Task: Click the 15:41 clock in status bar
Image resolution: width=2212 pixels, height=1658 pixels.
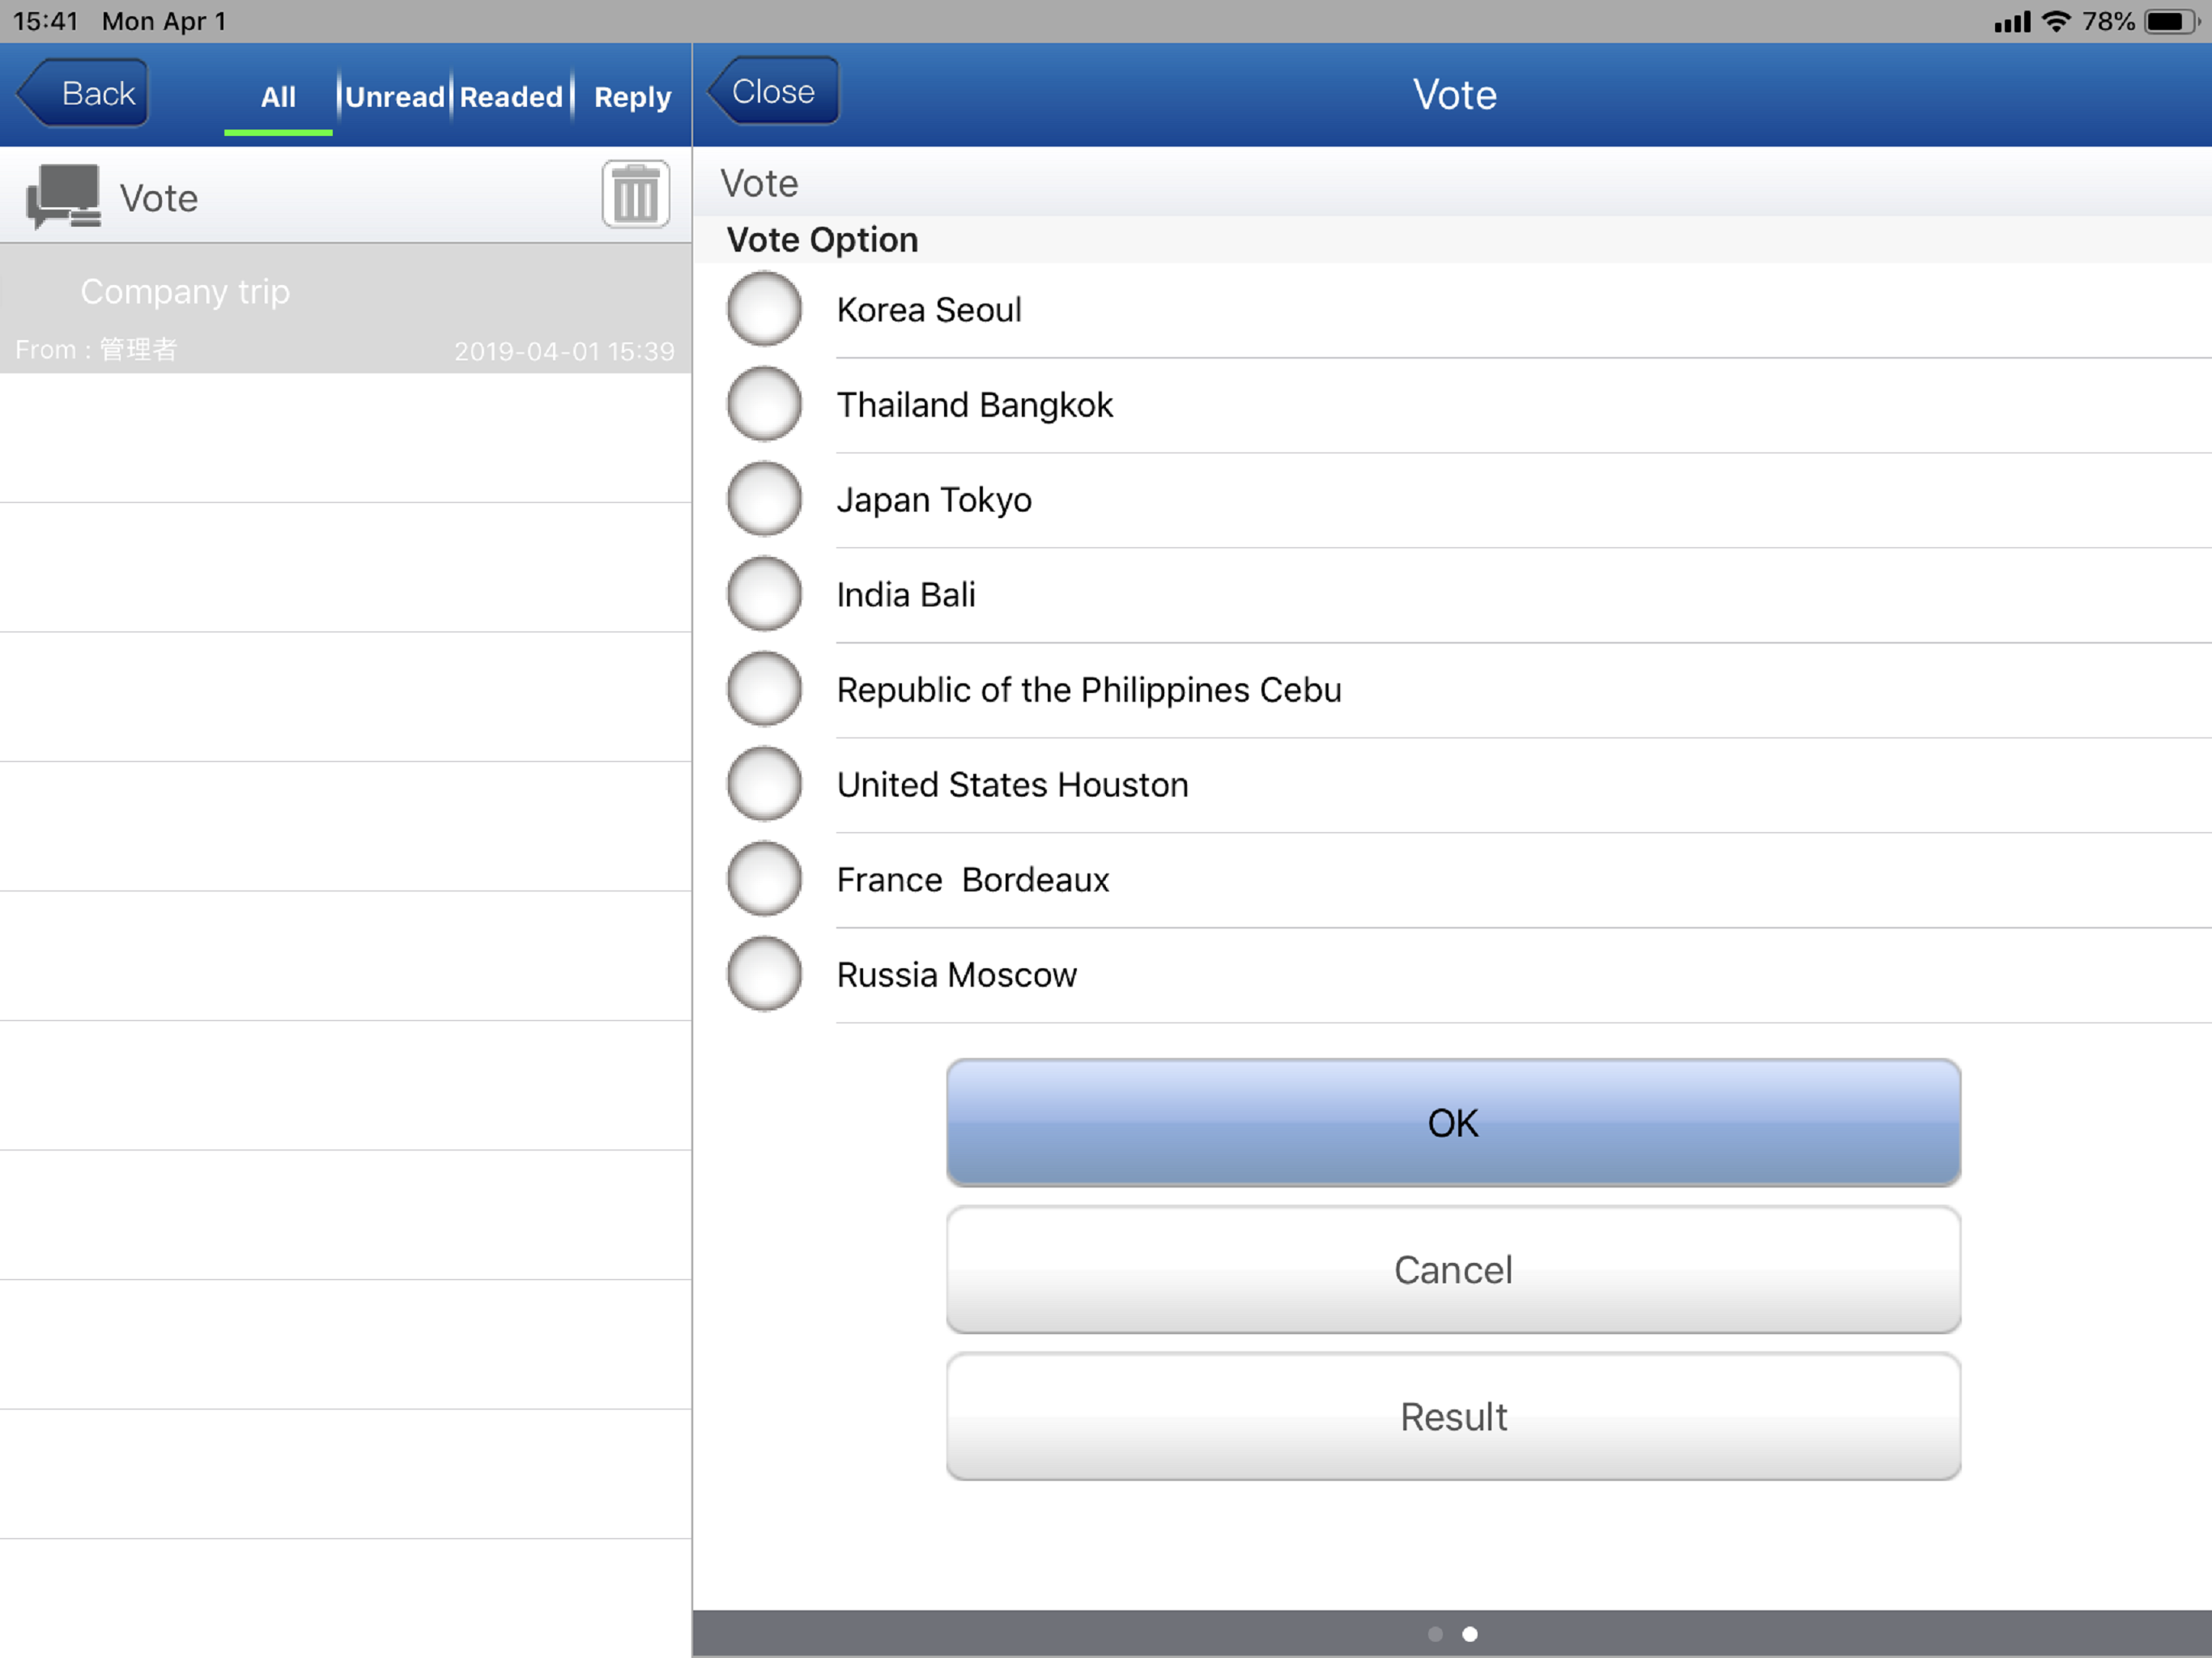Action: pos(46,21)
